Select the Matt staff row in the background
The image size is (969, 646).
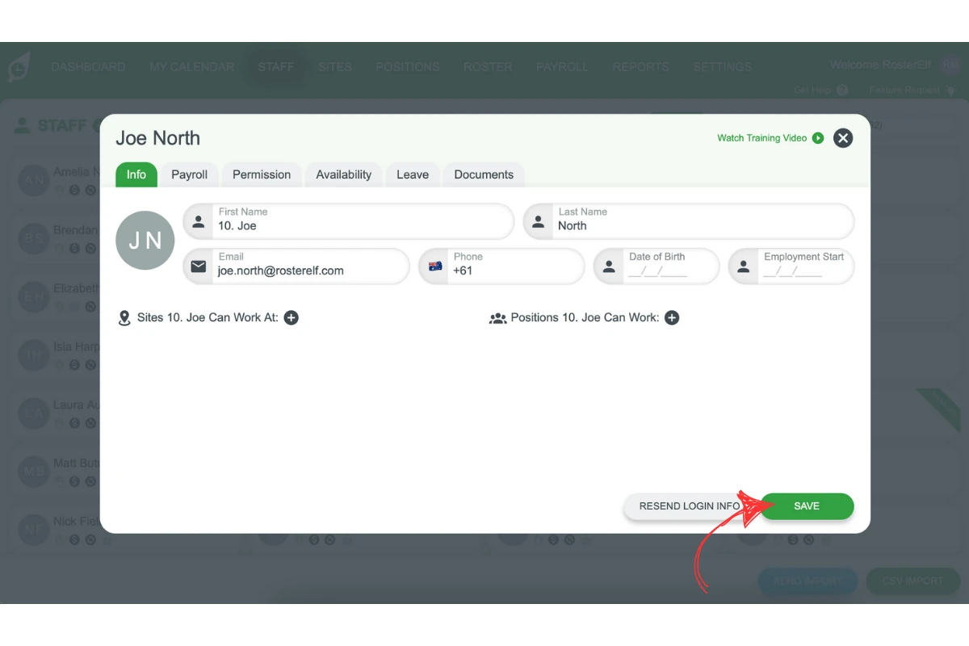(57, 471)
